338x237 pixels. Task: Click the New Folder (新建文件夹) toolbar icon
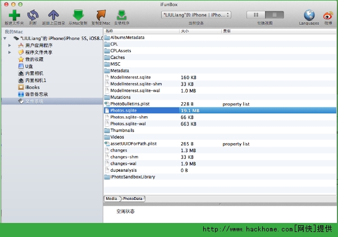(x=13, y=15)
